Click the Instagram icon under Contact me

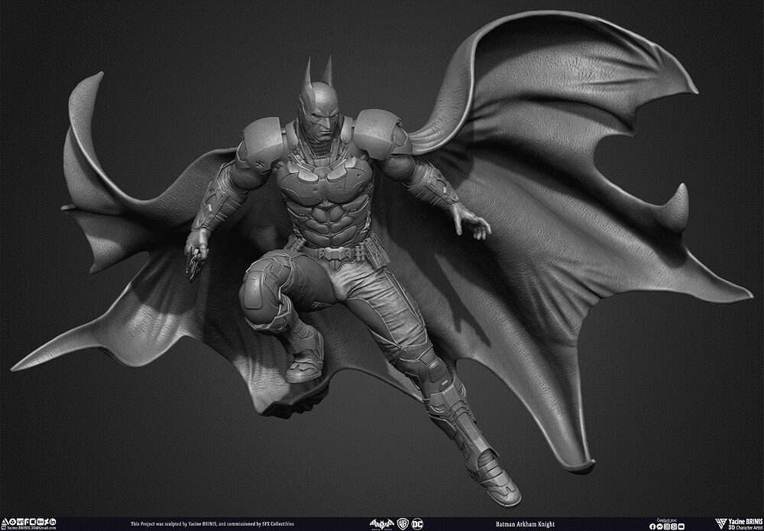[x=667, y=526]
